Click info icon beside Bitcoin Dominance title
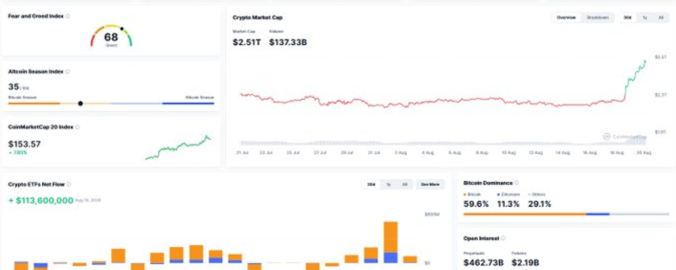The width and height of the screenshot is (676, 270). click(517, 183)
